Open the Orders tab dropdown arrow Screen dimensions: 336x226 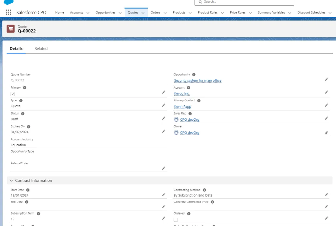pyautogui.click(x=165, y=13)
